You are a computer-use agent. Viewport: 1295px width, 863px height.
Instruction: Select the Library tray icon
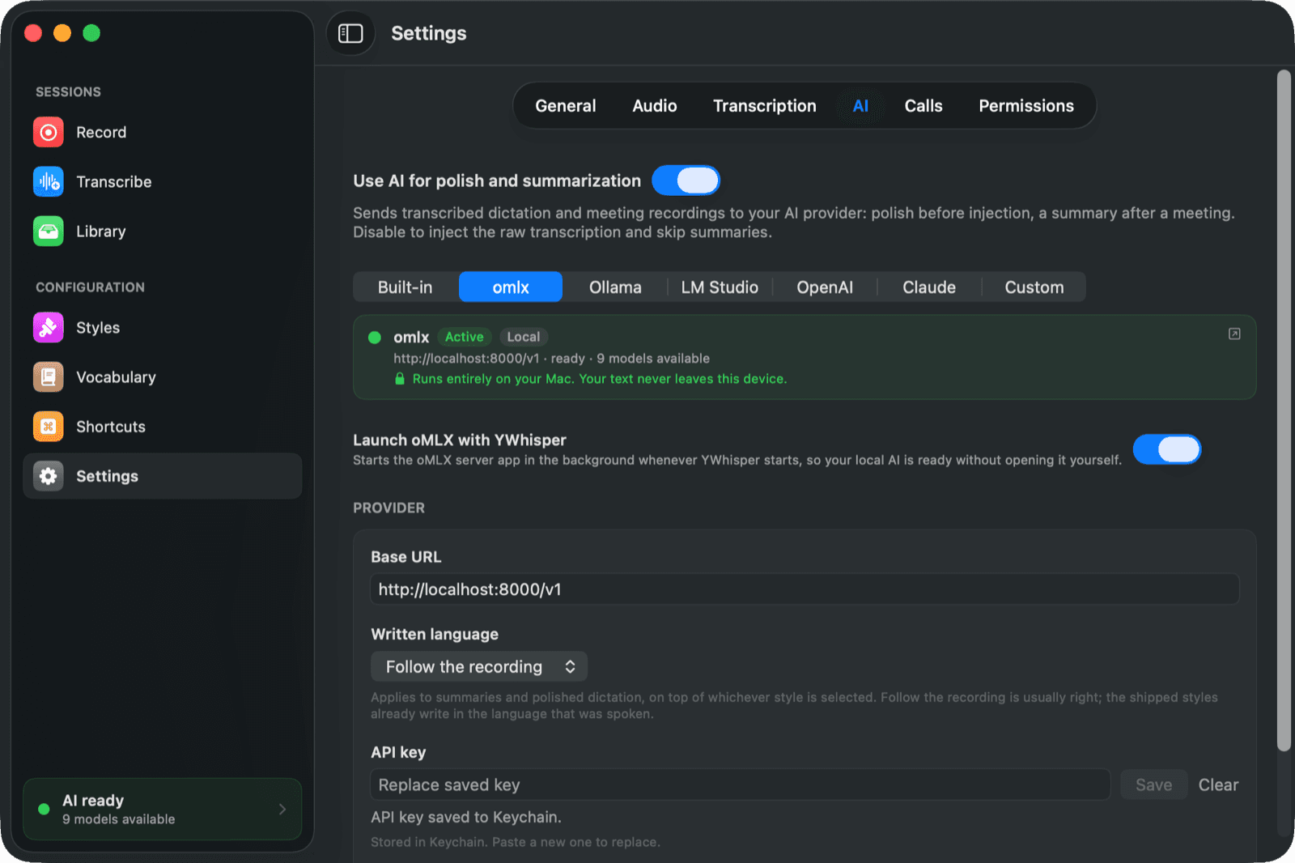49,231
